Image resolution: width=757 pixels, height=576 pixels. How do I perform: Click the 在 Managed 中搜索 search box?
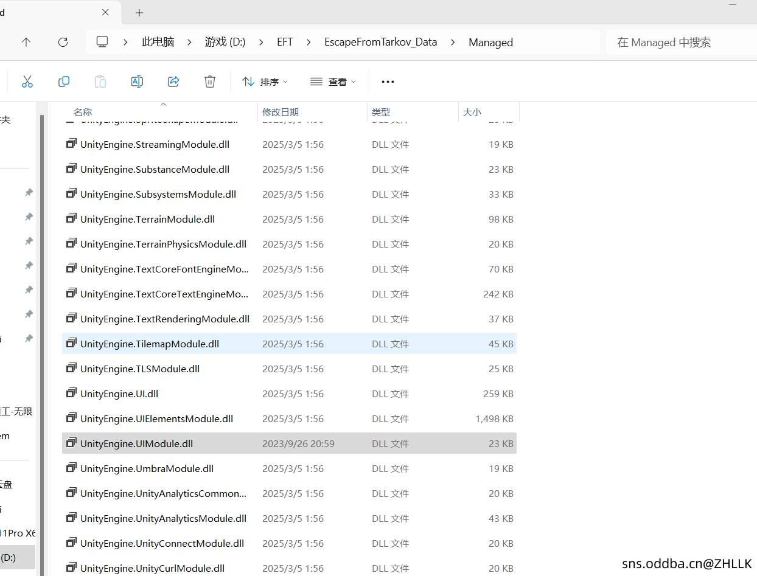click(682, 42)
